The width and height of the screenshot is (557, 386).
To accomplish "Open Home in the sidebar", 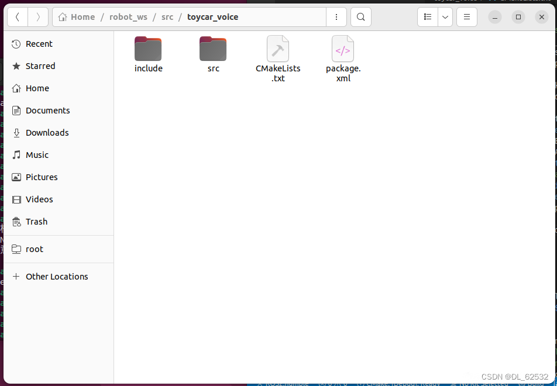I will click(x=59, y=88).
